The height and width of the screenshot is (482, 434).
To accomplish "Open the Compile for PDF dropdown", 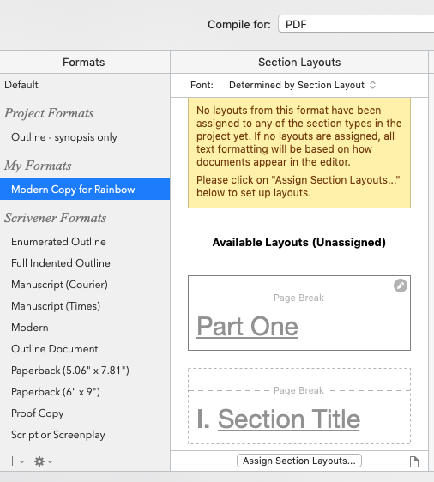I will coord(356,24).
